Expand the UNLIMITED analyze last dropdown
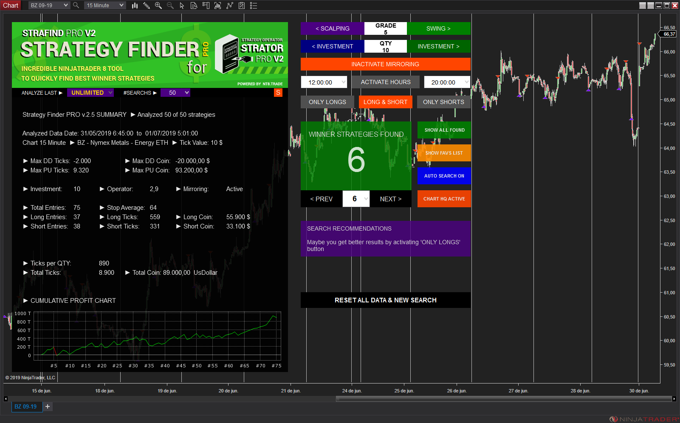The width and height of the screenshot is (680, 423). pyautogui.click(x=90, y=93)
